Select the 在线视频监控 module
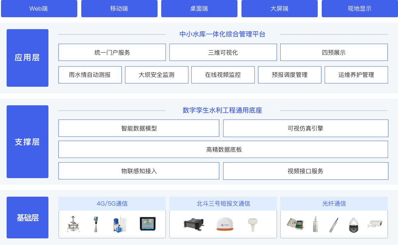The width and height of the screenshot is (398, 245). tap(223, 75)
